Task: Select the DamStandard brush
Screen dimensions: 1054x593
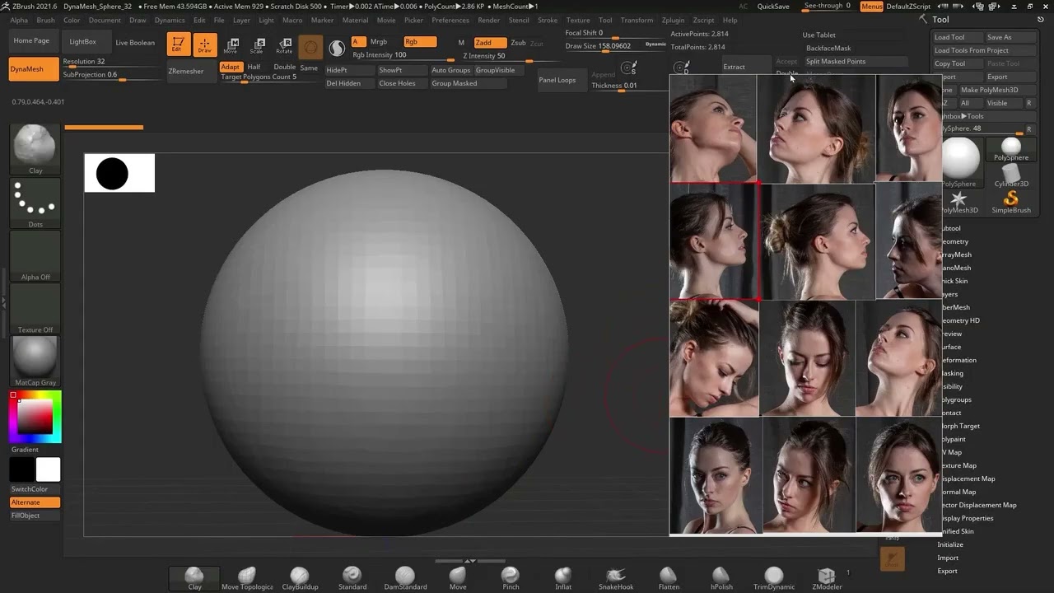Action: (405, 578)
